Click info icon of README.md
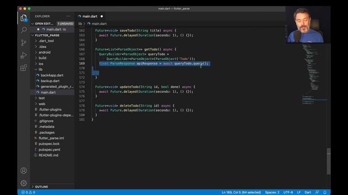This screenshot has height=195, width=348. click(x=35, y=155)
